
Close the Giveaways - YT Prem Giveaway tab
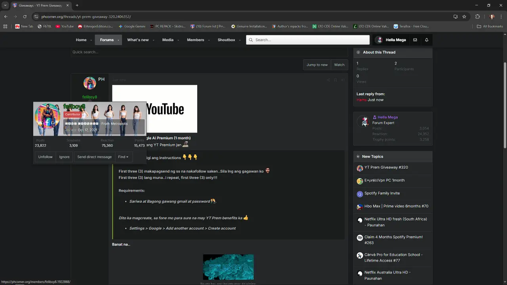click(x=67, y=6)
